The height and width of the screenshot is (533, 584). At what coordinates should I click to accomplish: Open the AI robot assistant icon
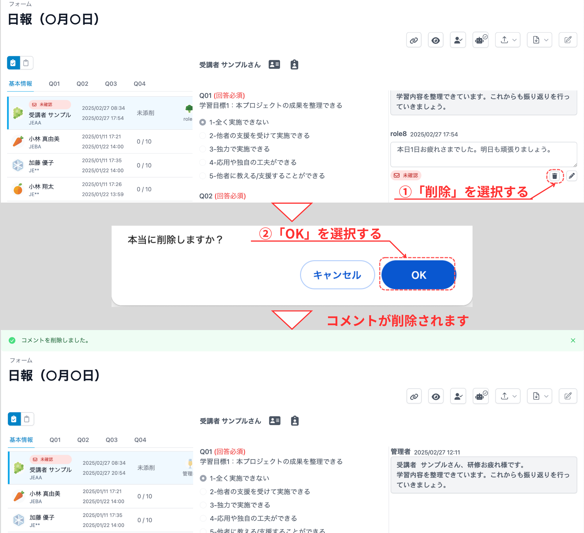pyautogui.click(x=480, y=40)
